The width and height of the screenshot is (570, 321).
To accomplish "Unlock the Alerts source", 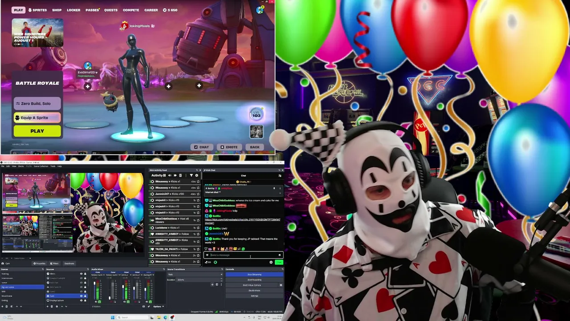I will click(x=85, y=274).
